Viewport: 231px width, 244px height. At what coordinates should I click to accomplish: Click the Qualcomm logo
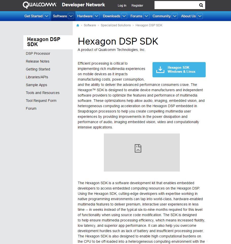tap(39, 5)
